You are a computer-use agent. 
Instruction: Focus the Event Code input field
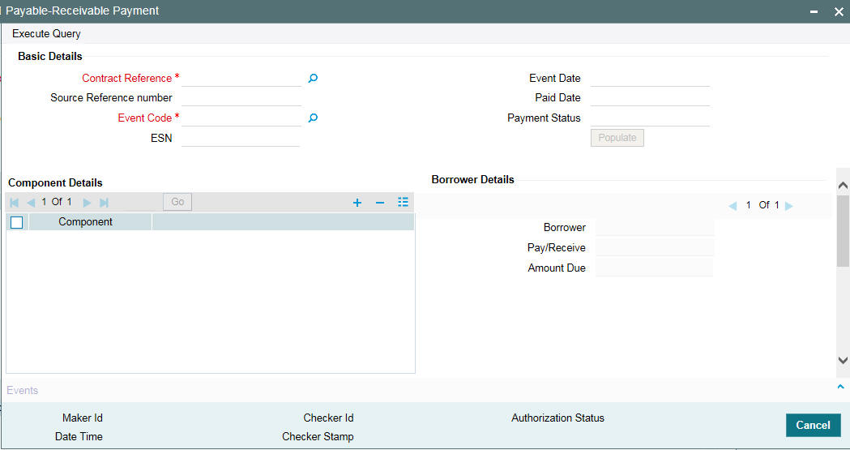241,118
